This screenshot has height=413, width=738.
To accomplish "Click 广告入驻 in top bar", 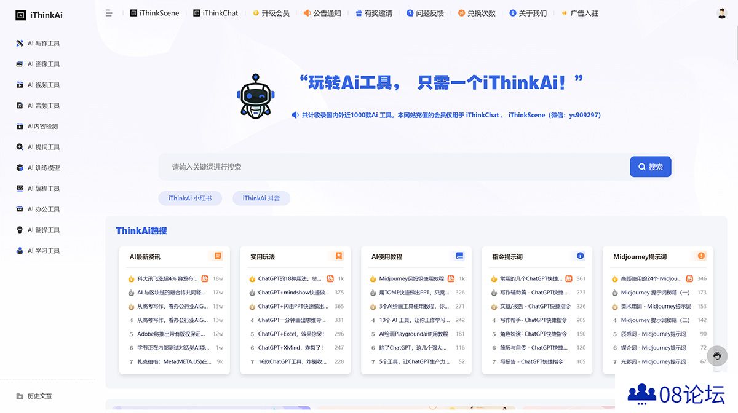I will [579, 13].
